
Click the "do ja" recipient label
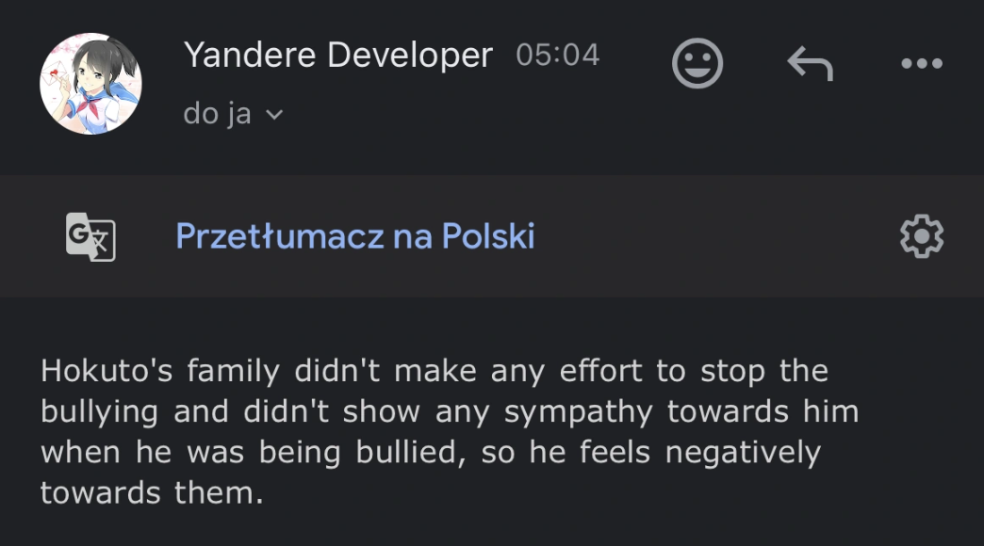point(218,114)
